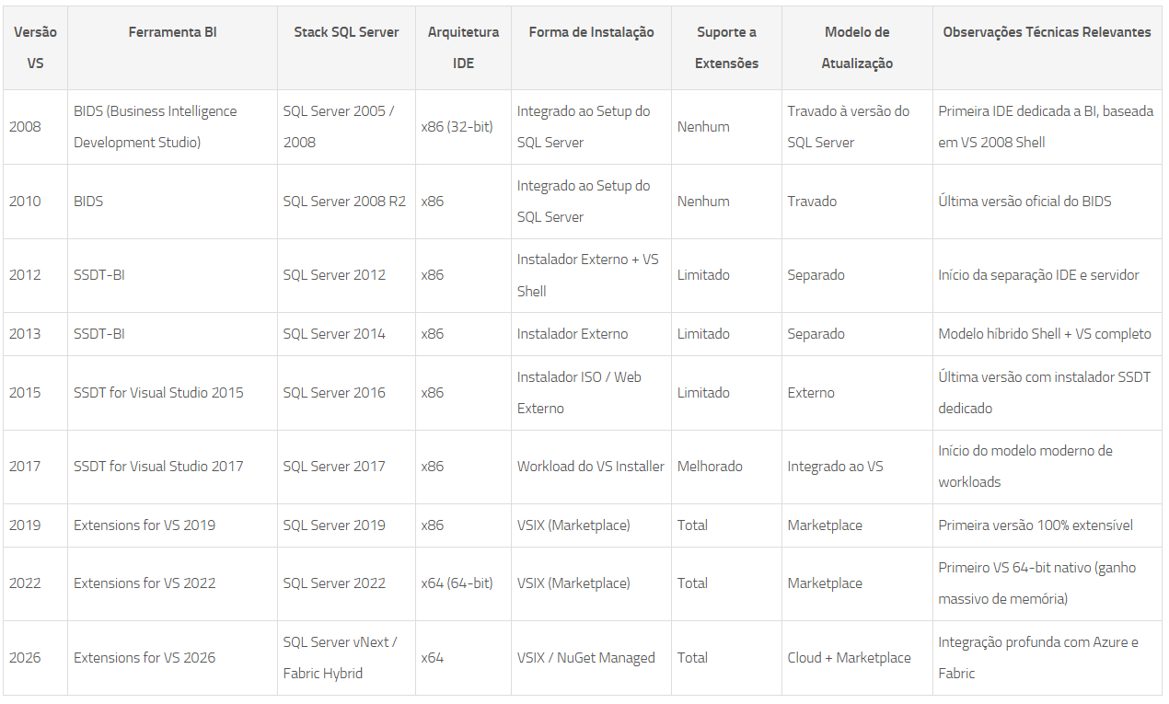The image size is (1169, 704).
Task: Click the 'Cloud + Marketplace' cell
Action: click(x=849, y=658)
